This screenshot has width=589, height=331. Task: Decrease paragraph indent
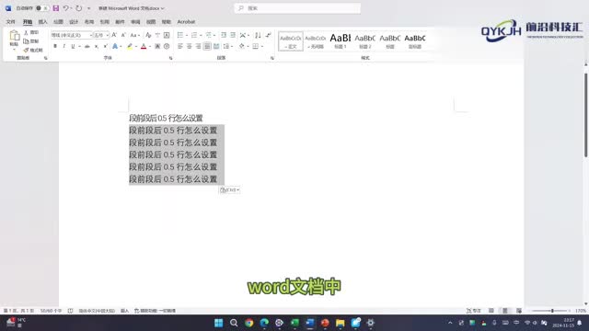(224, 35)
